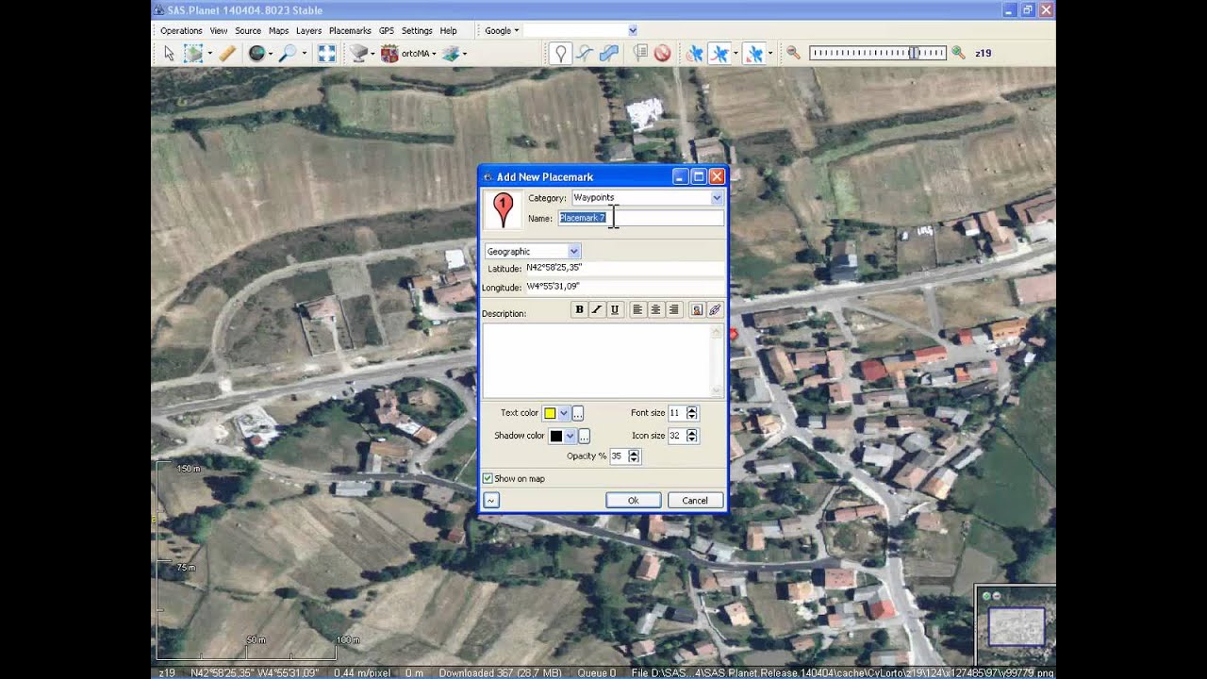Viewport: 1207px width, 679px height.
Task: Open the Operations menu
Action: click(181, 31)
